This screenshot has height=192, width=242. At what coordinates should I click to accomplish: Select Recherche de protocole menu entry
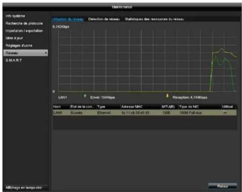point(24,23)
